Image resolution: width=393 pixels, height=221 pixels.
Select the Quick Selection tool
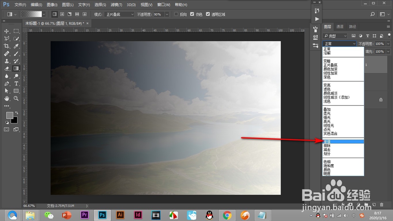point(16,39)
